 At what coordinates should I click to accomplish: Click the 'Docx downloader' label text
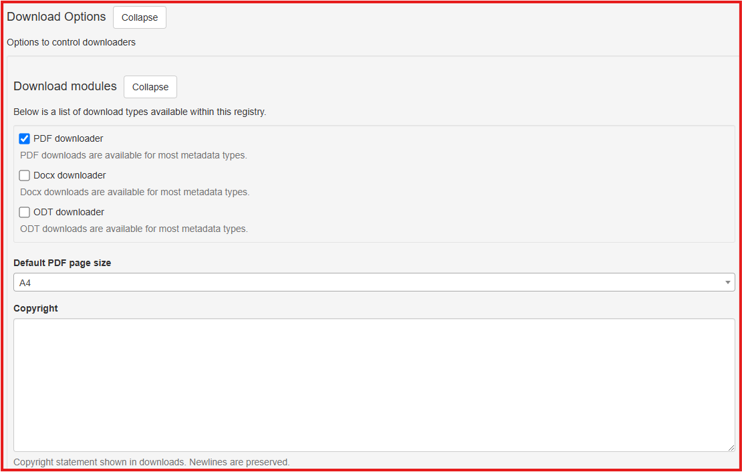click(70, 176)
